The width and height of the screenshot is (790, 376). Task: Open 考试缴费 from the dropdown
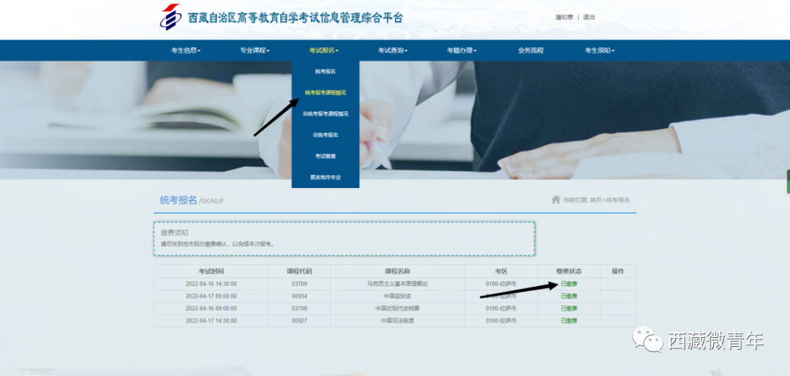click(x=326, y=157)
